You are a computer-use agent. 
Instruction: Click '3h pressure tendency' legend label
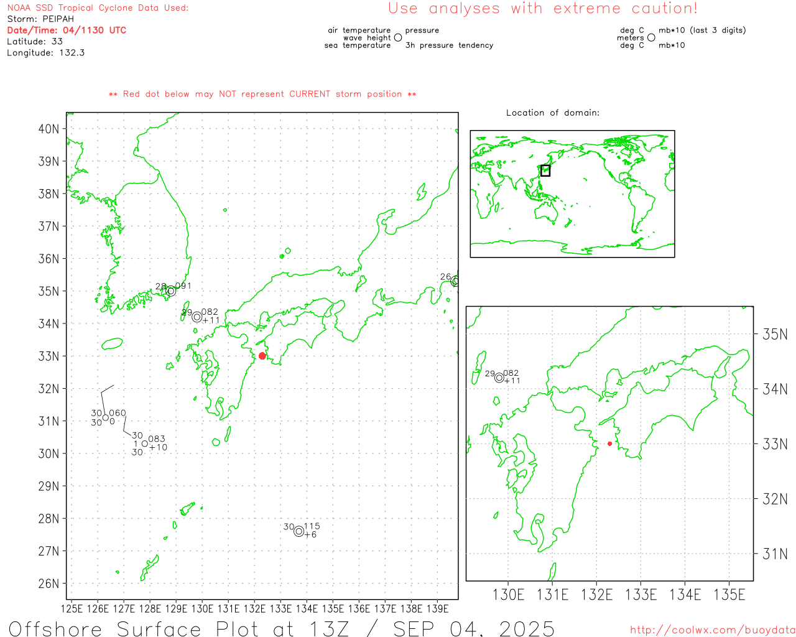tap(449, 45)
